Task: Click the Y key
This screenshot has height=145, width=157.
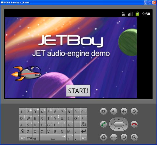Action: tap(57, 117)
